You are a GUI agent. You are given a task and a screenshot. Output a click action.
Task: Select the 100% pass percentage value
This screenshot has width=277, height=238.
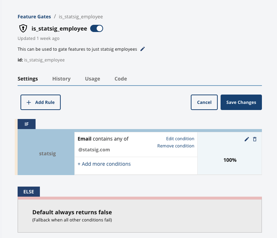(230, 160)
